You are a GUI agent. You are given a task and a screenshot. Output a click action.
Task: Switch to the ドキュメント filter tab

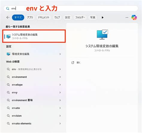coord(44,17)
